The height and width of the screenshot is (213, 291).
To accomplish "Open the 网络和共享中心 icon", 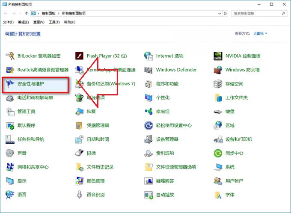I will [x=10, y=167].
